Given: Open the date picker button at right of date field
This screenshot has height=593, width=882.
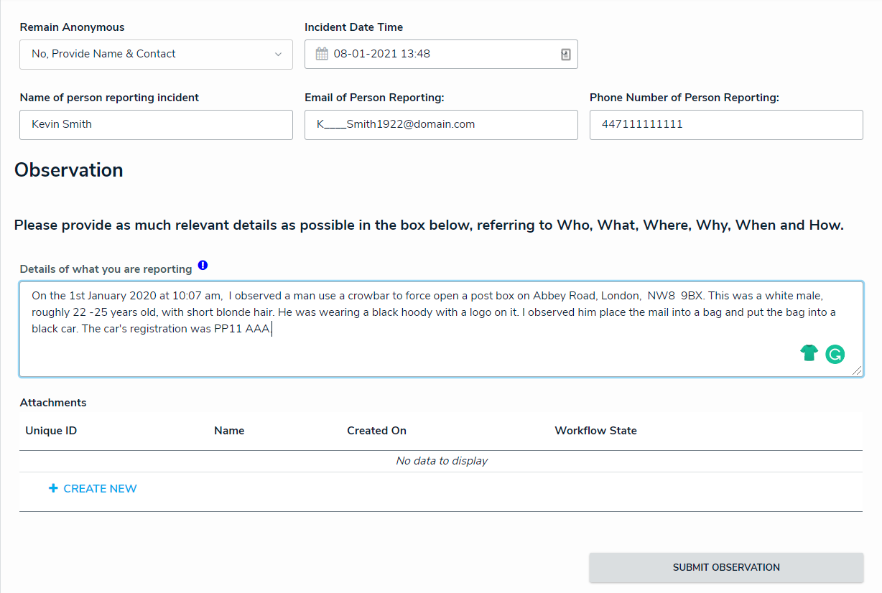Looking at the screenshot, I should point(565,55).
